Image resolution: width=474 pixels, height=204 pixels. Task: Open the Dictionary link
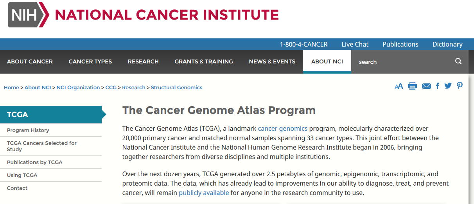click(447, 44)
